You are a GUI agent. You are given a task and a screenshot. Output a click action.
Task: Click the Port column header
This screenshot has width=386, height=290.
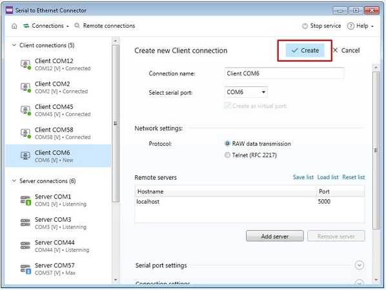coord(340,191)
